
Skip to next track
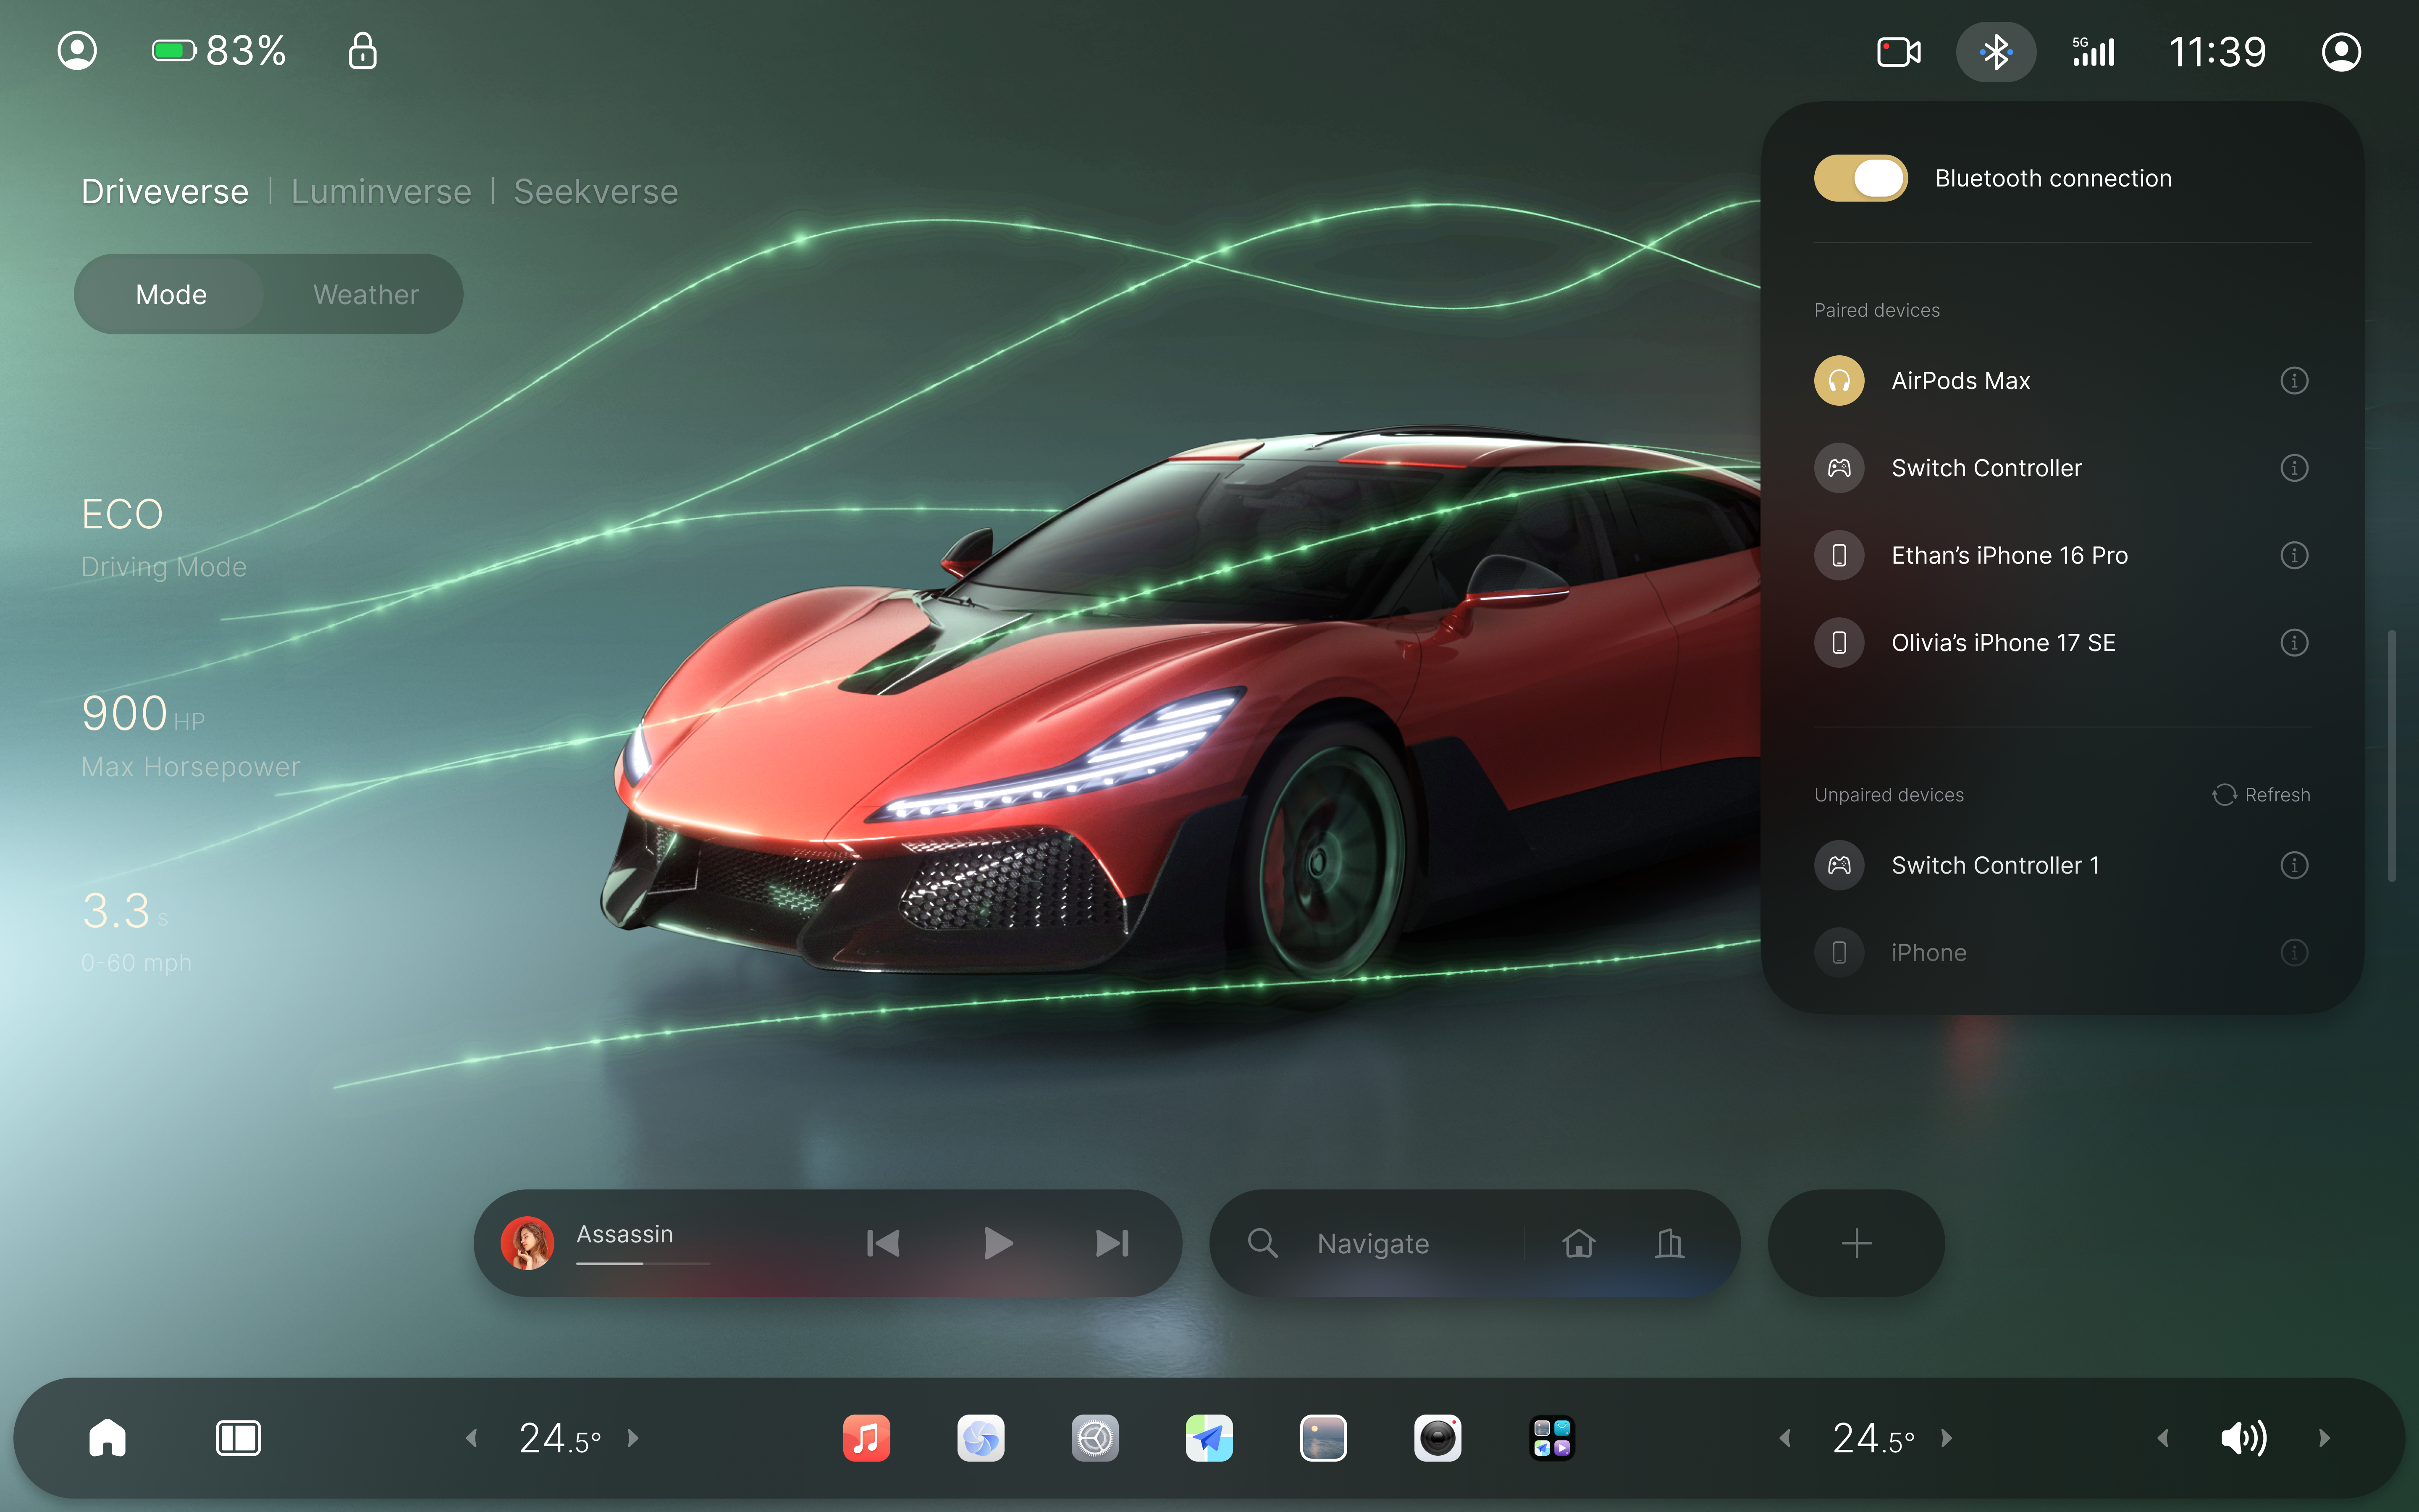pos(1112,1243)
